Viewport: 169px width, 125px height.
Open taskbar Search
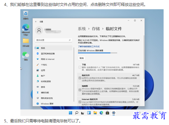pos(77,113)
